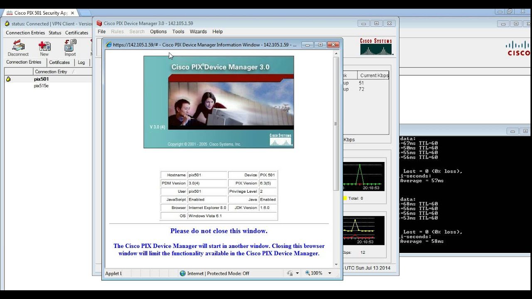Click the UTC Sun Jul 13 2014 status text

point(368,268)
